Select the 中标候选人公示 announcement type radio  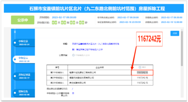(x=73, y=55)
